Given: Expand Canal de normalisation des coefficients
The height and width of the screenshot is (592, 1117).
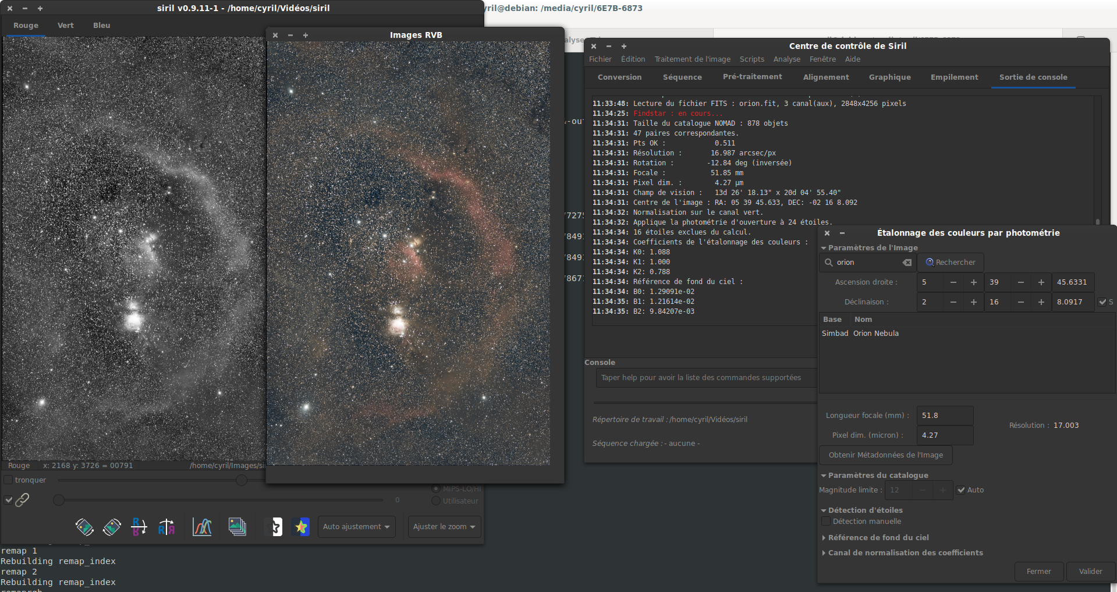Looking at the screenshot, I should coord(824,553).
